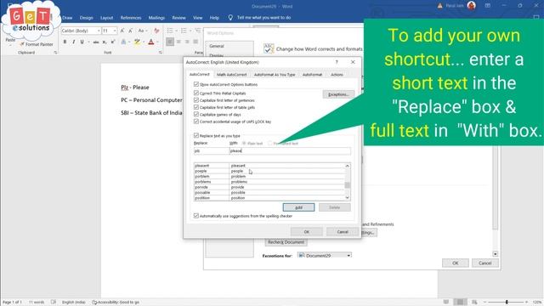544x306 pixels.
Task: Toggle Replace text as you type checkbox
Action: point(196,136)
